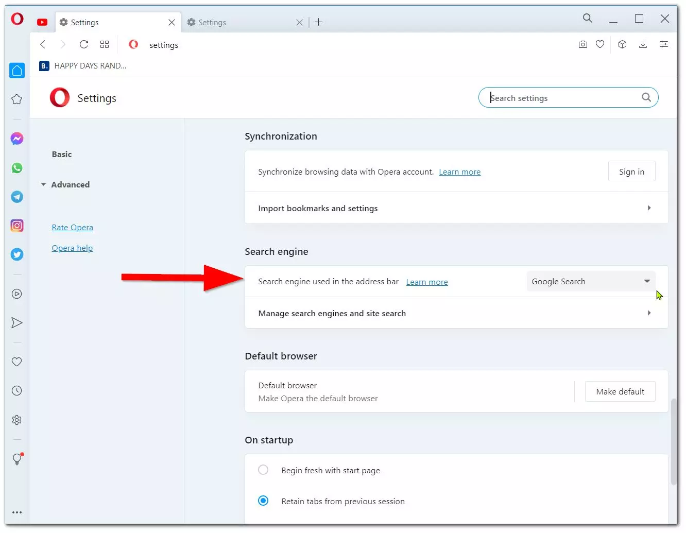This screenshot has width=686, height=533.
Task: Expand Manage search engines and site search
Action: point(456,313)
